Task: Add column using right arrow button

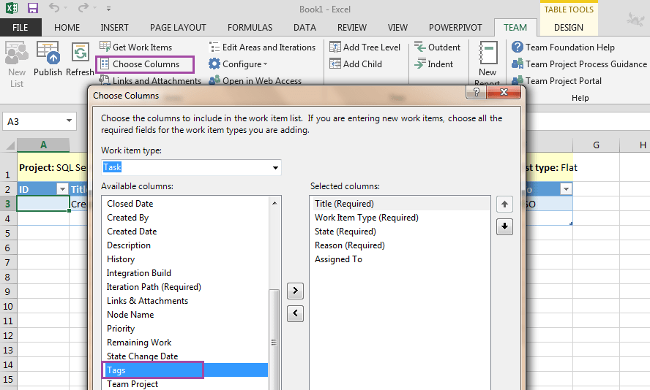Action: pyautogui.click(x=294, y=291)
